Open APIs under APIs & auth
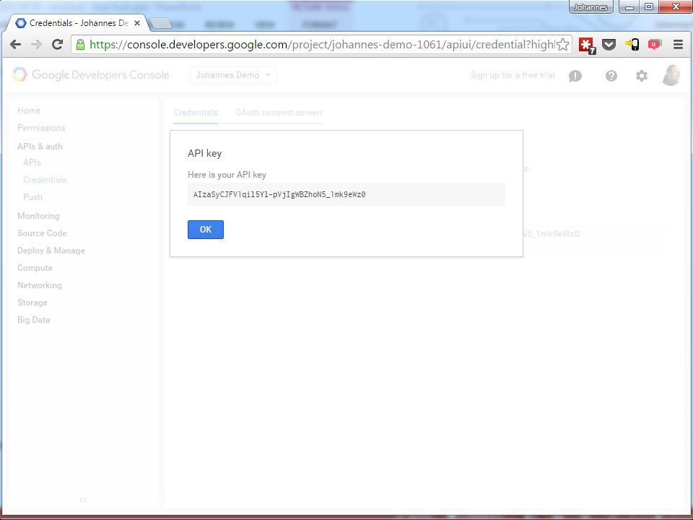The image size is (693, 520). pyautogui.click(x=32, y=162)
